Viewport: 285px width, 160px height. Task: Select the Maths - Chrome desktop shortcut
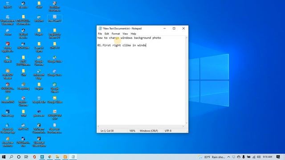(23, 101)
